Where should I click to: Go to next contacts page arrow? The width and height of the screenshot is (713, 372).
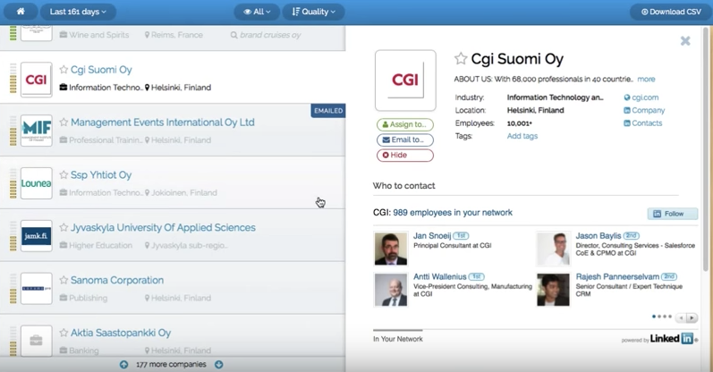point(692,317)
